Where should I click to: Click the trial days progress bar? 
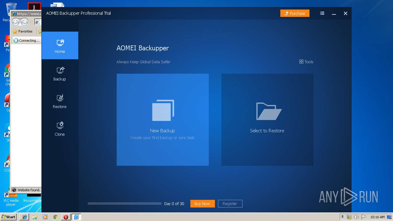(125, 204)
